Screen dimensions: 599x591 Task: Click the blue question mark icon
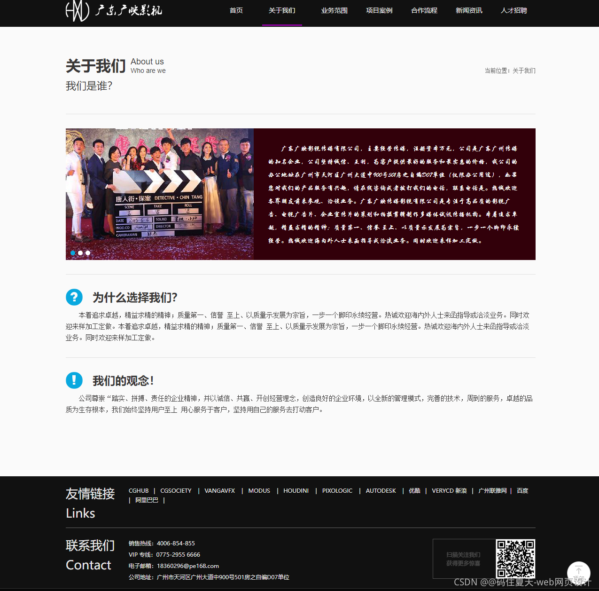point(74,297)
